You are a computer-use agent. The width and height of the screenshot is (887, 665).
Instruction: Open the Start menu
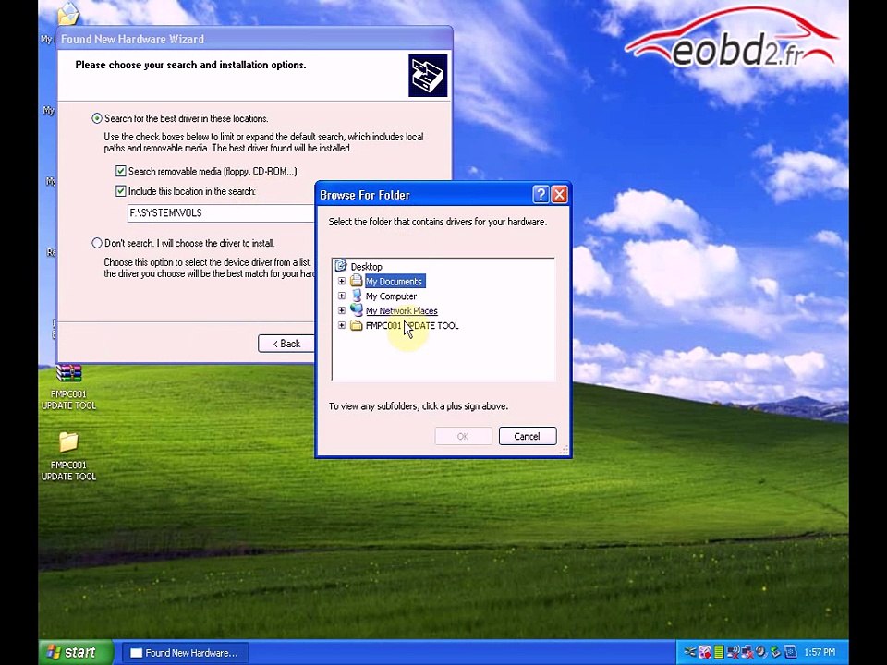76,652
